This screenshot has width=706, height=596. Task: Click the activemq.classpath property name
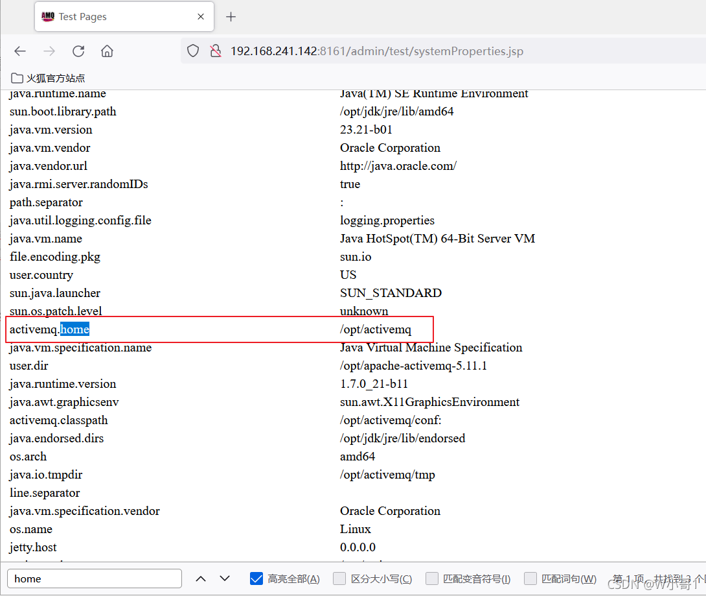pyautogui.click(x=59, y=420)
